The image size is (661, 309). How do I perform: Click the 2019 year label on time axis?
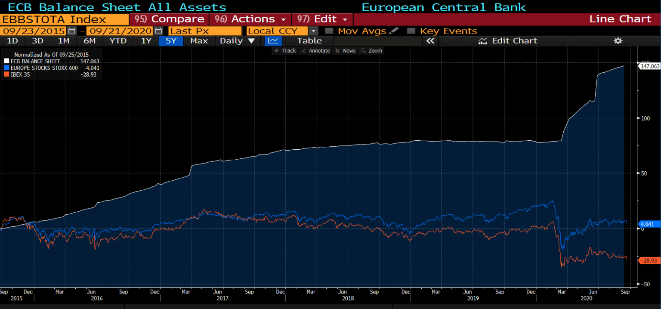[x=473, y=298]
